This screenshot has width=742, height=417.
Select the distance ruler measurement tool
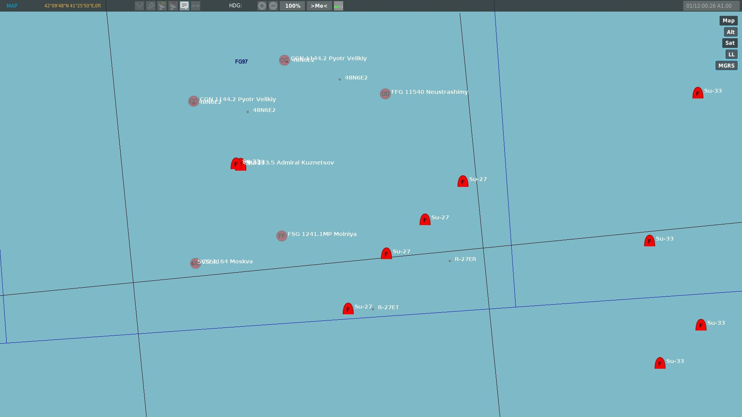click(196, 6)
